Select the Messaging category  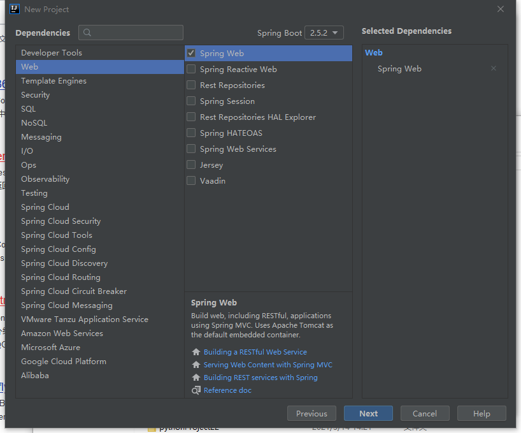tap(100, 137)
